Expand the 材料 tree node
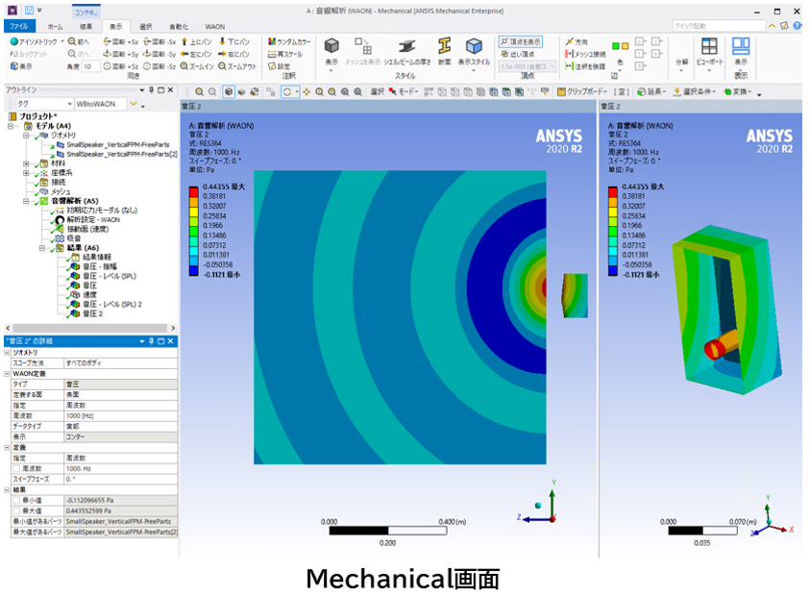 coord(26,163)
